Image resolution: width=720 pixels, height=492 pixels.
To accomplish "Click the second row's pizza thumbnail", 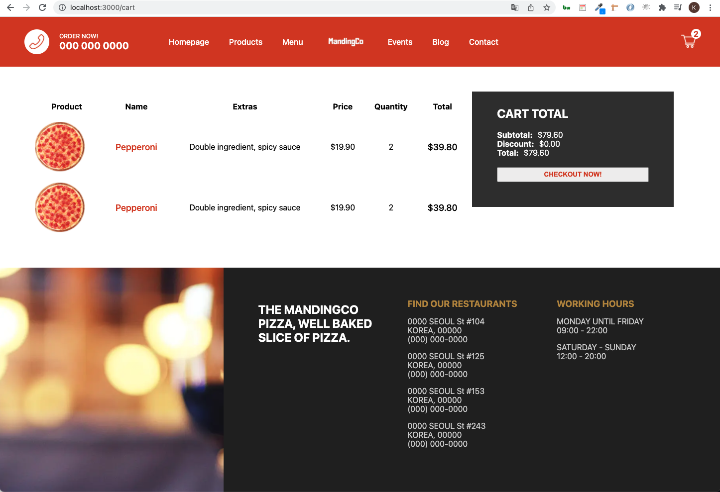I will tap(60, 207).
